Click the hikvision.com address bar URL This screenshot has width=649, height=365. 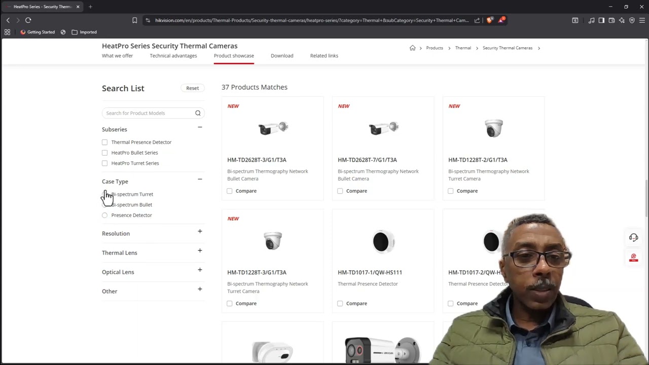coord(312,20)
